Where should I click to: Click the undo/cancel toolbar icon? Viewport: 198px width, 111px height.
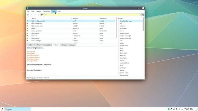(38, 15)
